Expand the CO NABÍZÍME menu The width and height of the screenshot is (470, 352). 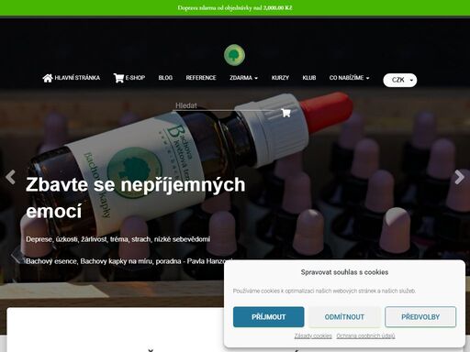349,78
